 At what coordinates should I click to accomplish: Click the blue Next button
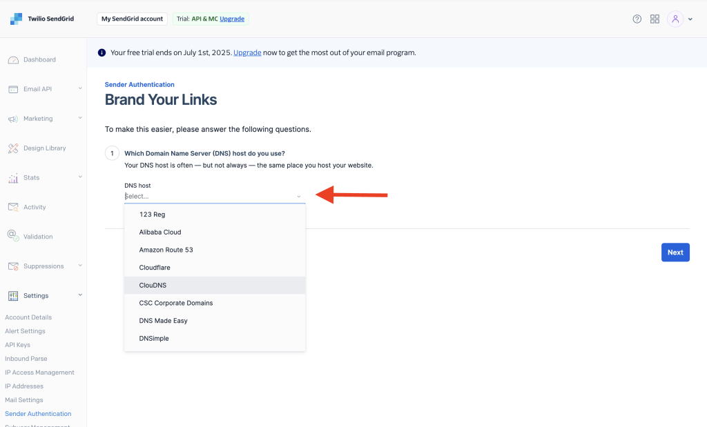pos(675,252)
